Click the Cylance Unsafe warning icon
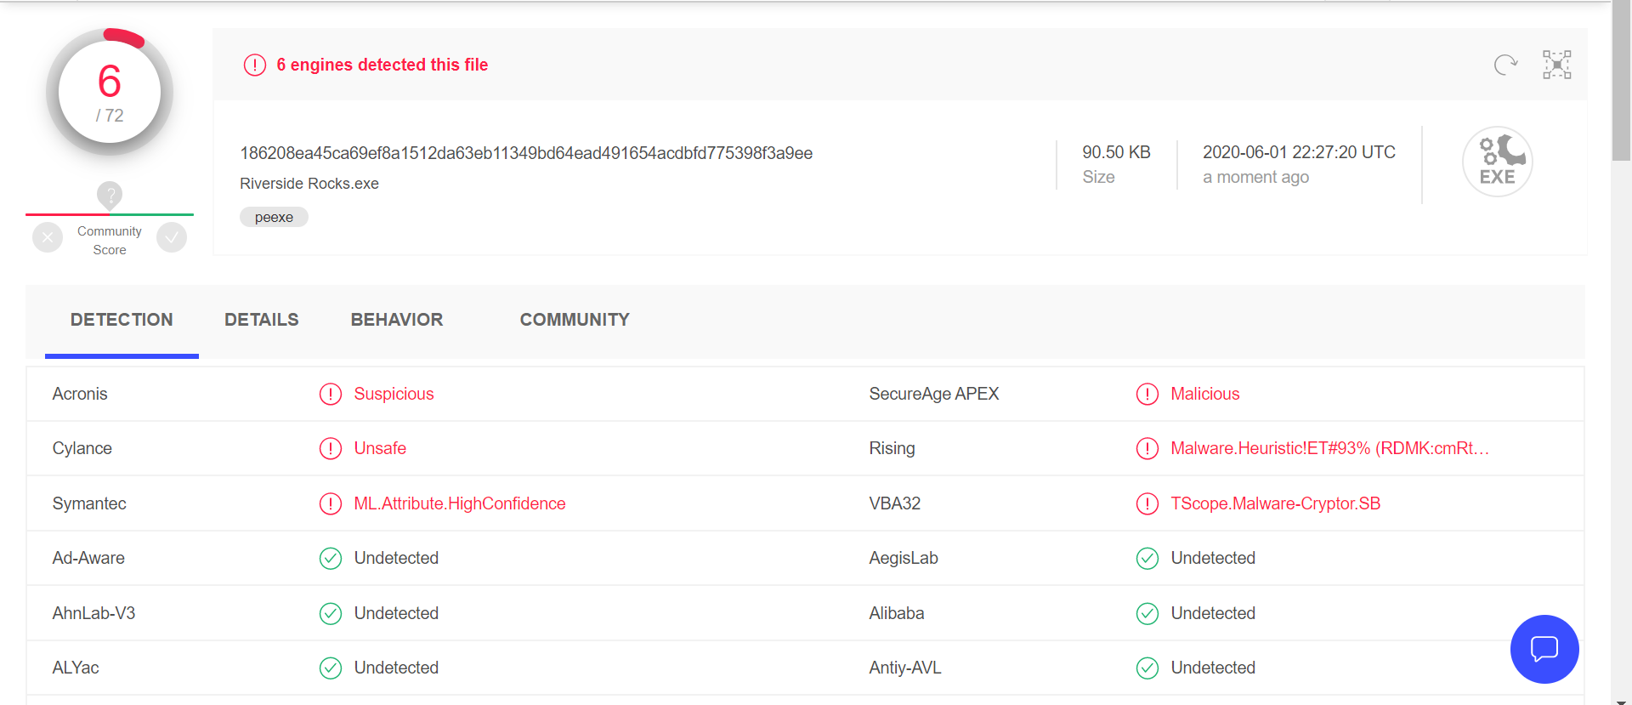The image size is (1632, 705). tap(331, 448)
